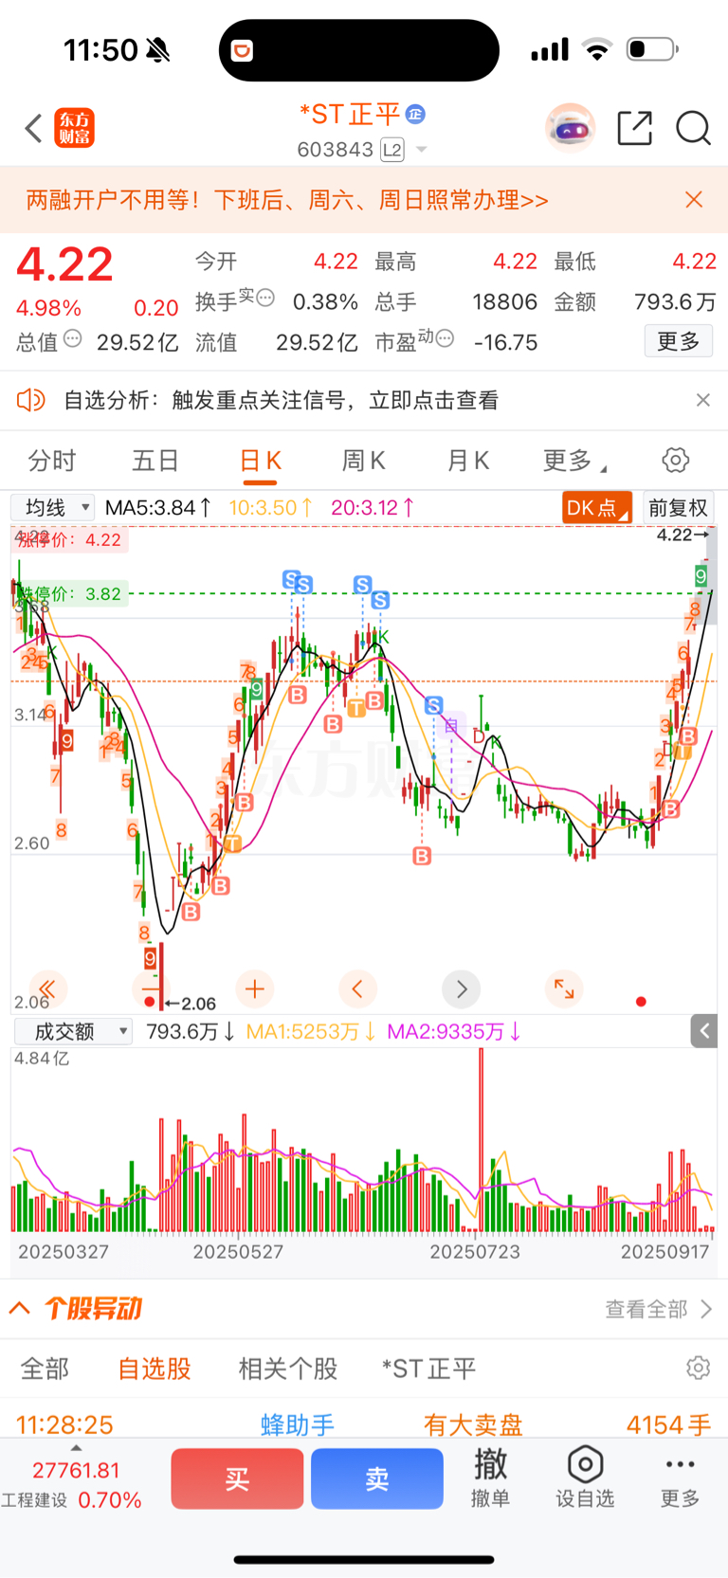Switch to the 周K chart tab
The height and width of the screenshot is (1578, 728).
(x=363, y=461)
